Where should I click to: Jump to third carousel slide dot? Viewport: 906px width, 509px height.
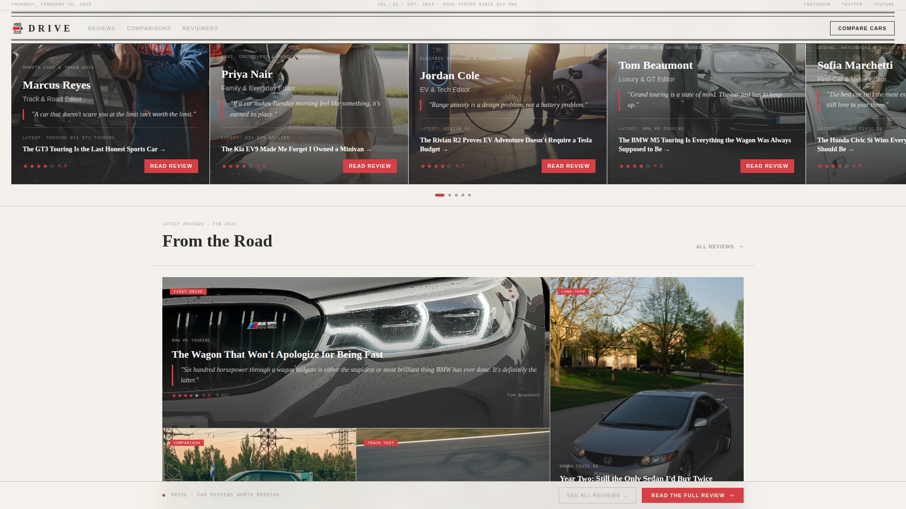456,195
